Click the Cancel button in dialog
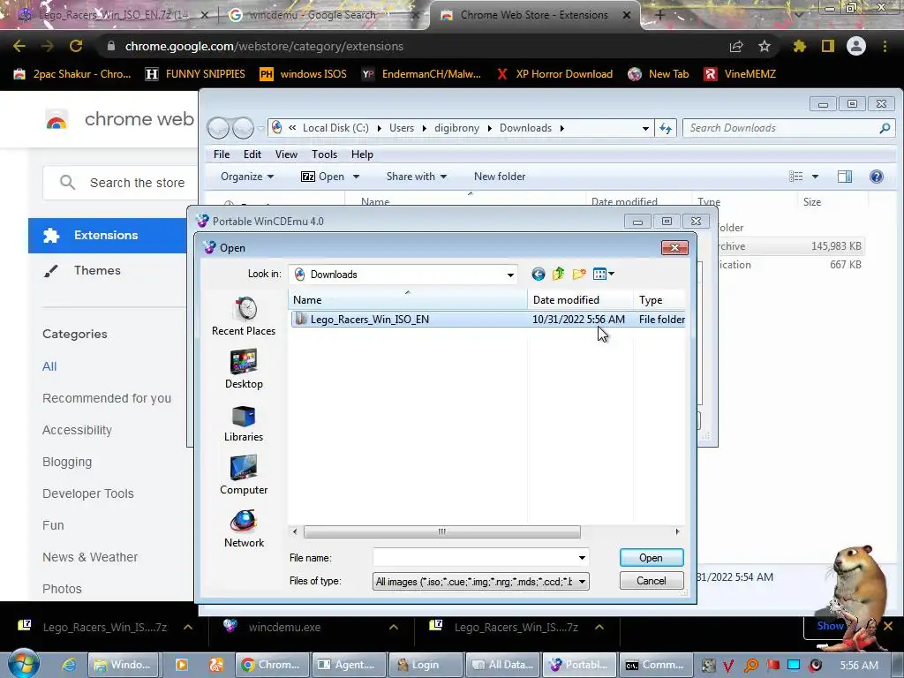The width and height of the screenshot is (904, 678). click(x=652, y=581)
